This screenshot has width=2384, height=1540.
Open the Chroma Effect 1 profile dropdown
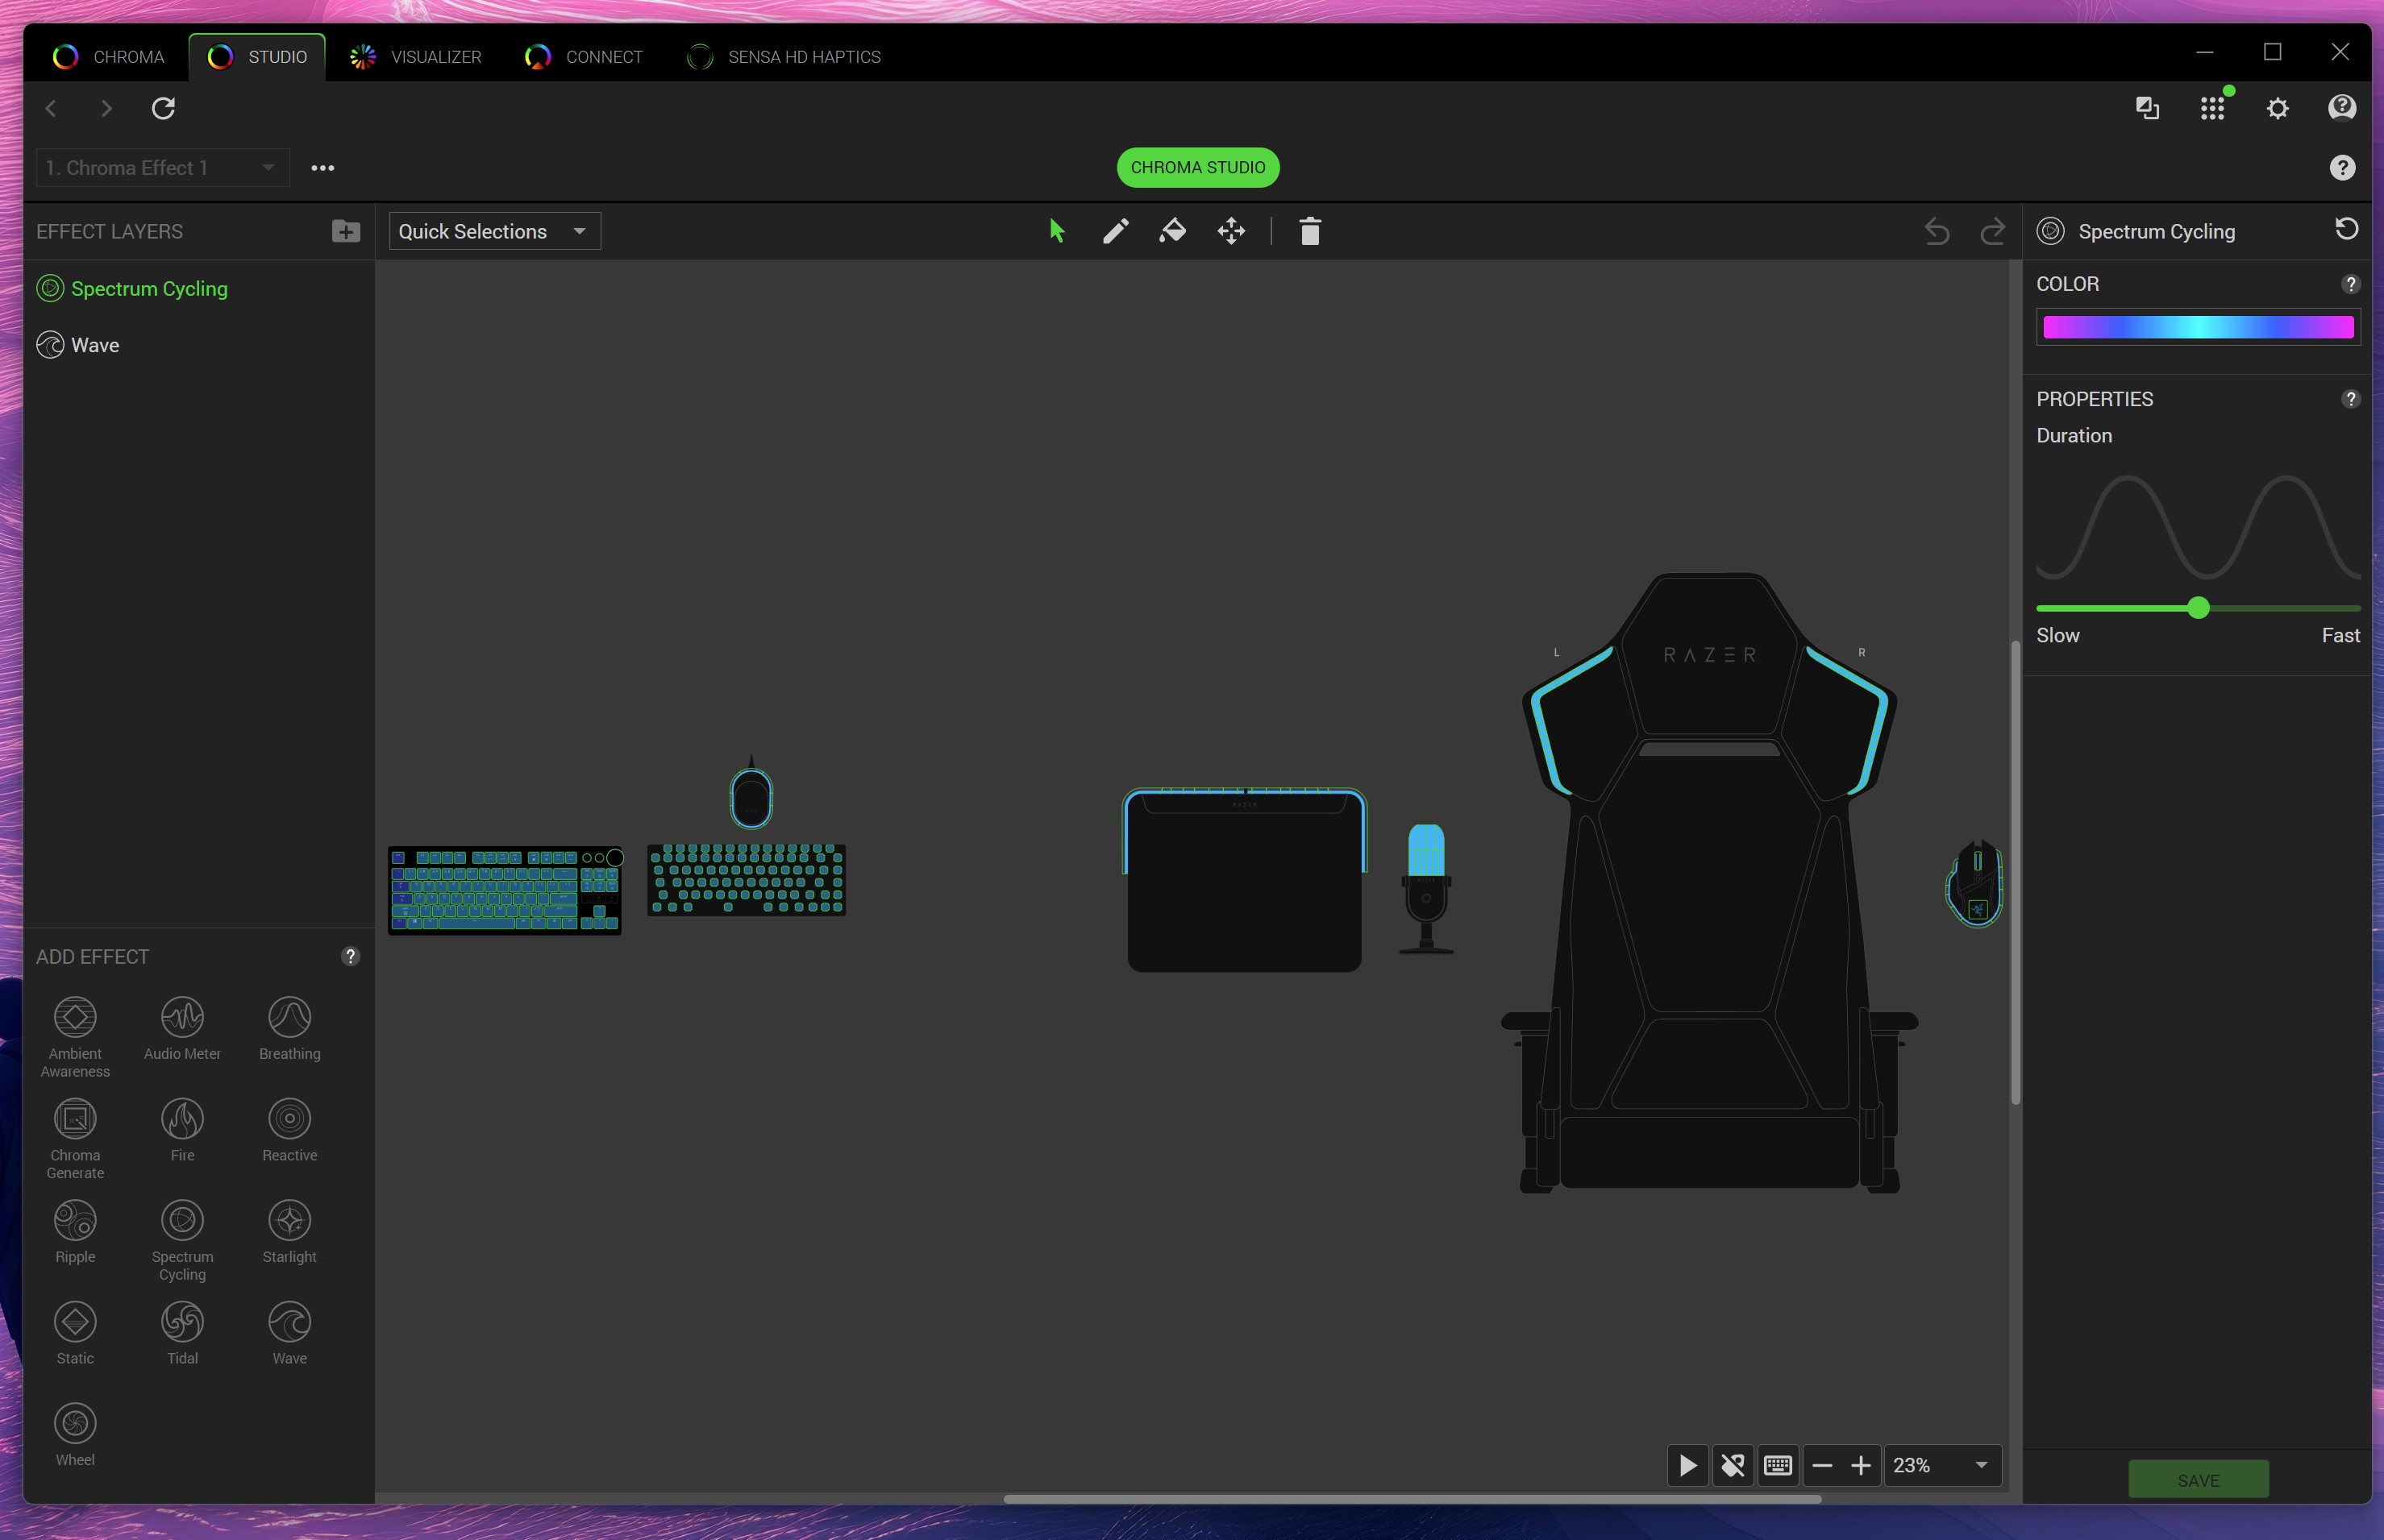click(163, 168)
